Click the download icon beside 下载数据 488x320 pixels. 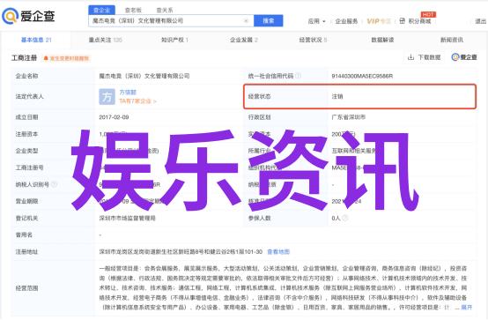point(410,57)
